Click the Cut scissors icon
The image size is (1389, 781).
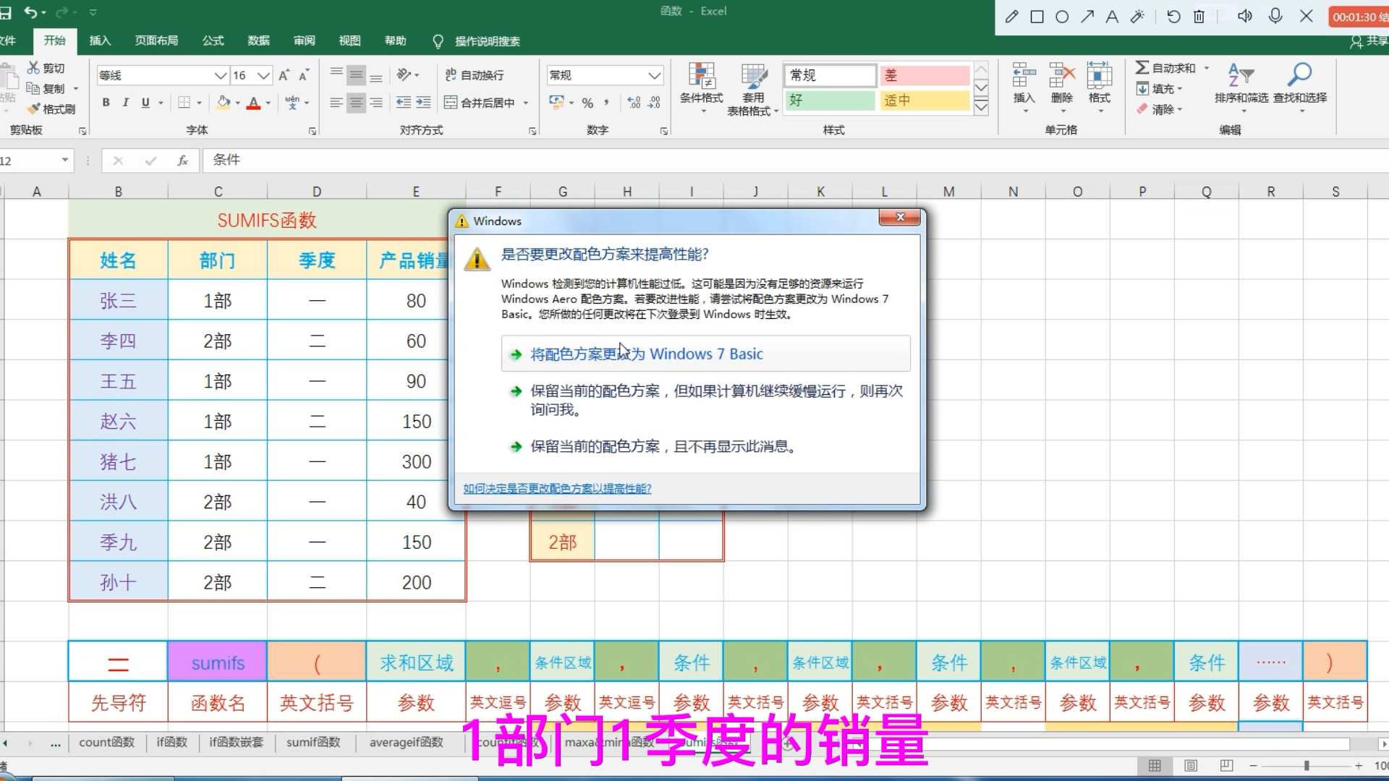[33, 67]
